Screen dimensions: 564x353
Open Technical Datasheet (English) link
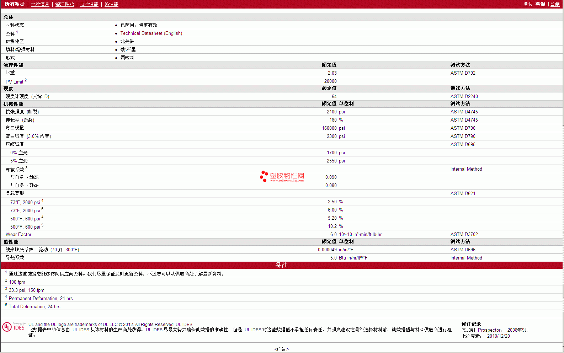click(151, 33)
